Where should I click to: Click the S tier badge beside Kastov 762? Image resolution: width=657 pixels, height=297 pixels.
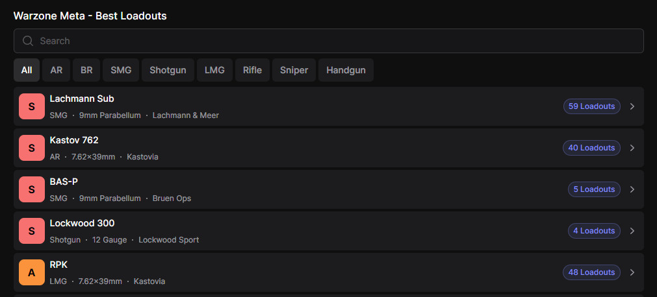pos(31,148)
